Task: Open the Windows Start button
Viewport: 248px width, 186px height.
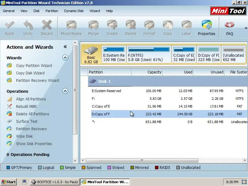Action: [x=9, y=182]
